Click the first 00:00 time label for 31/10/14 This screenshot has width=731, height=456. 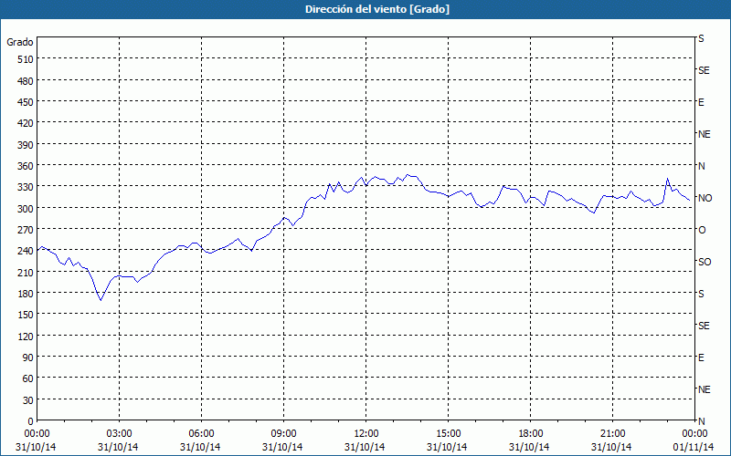click(x=37, y=434)
